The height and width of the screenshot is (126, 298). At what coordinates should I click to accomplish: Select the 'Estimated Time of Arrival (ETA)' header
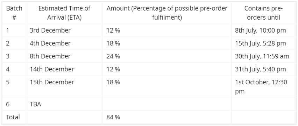tap(64, 13)
